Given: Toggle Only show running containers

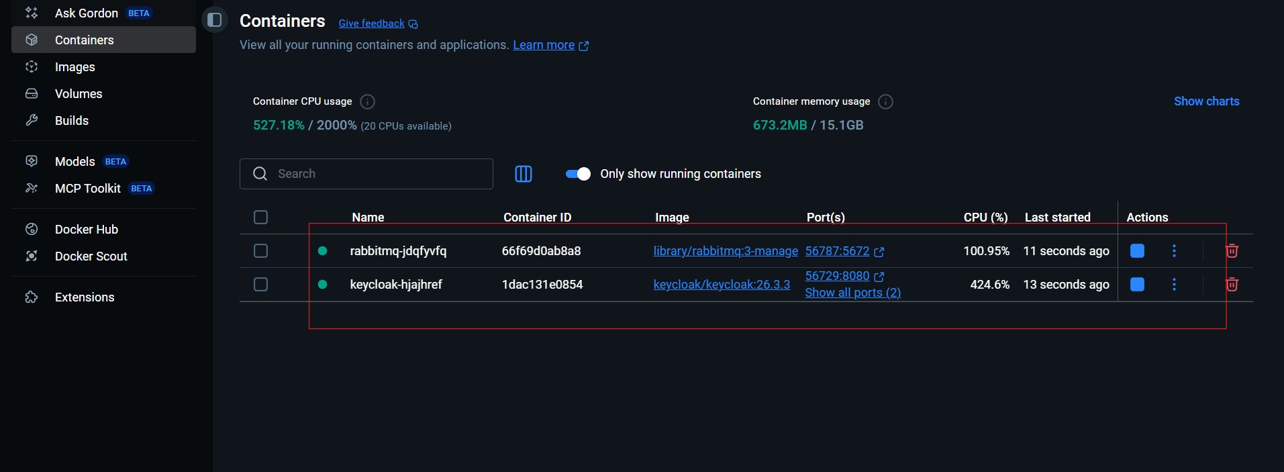Looking at the screenshot, I should pos(578,174).
